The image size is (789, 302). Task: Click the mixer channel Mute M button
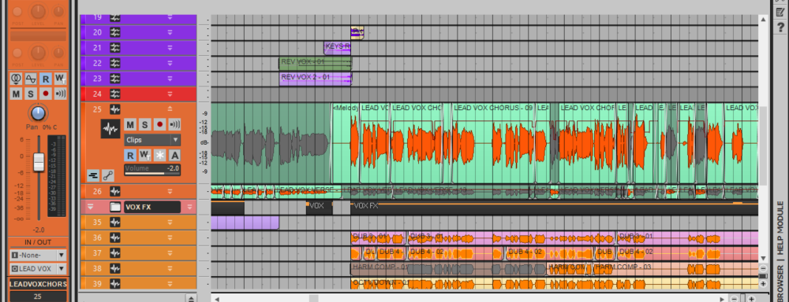point(16,94)
